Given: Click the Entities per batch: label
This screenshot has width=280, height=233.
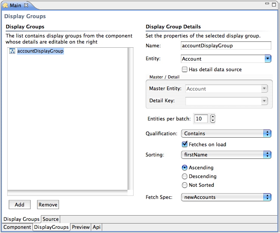Looking at the screenshot, I should pyautogui.click(x=169, y=119).
